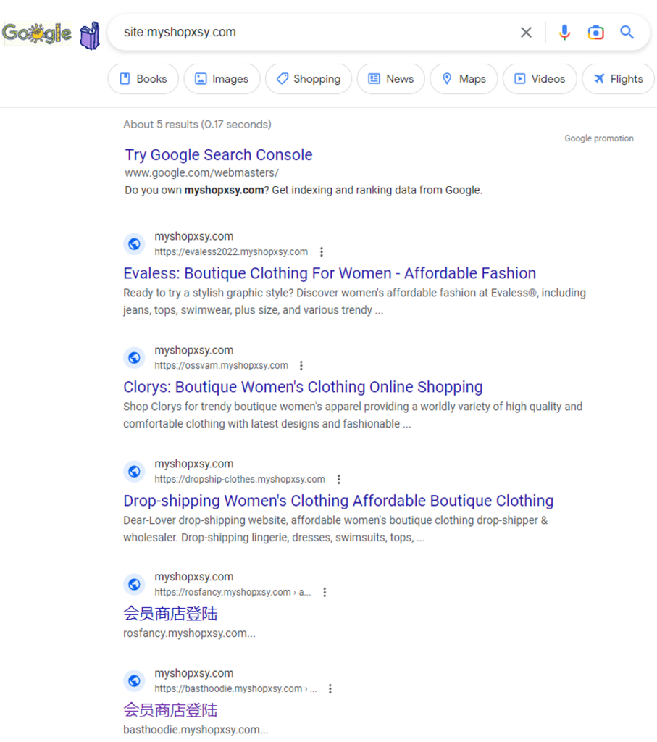Screen dimensions: 657x742
Task: Click the Dear-Lover drop-shipping description snippet
Action: pyautogui.click(x=336, y=528)
